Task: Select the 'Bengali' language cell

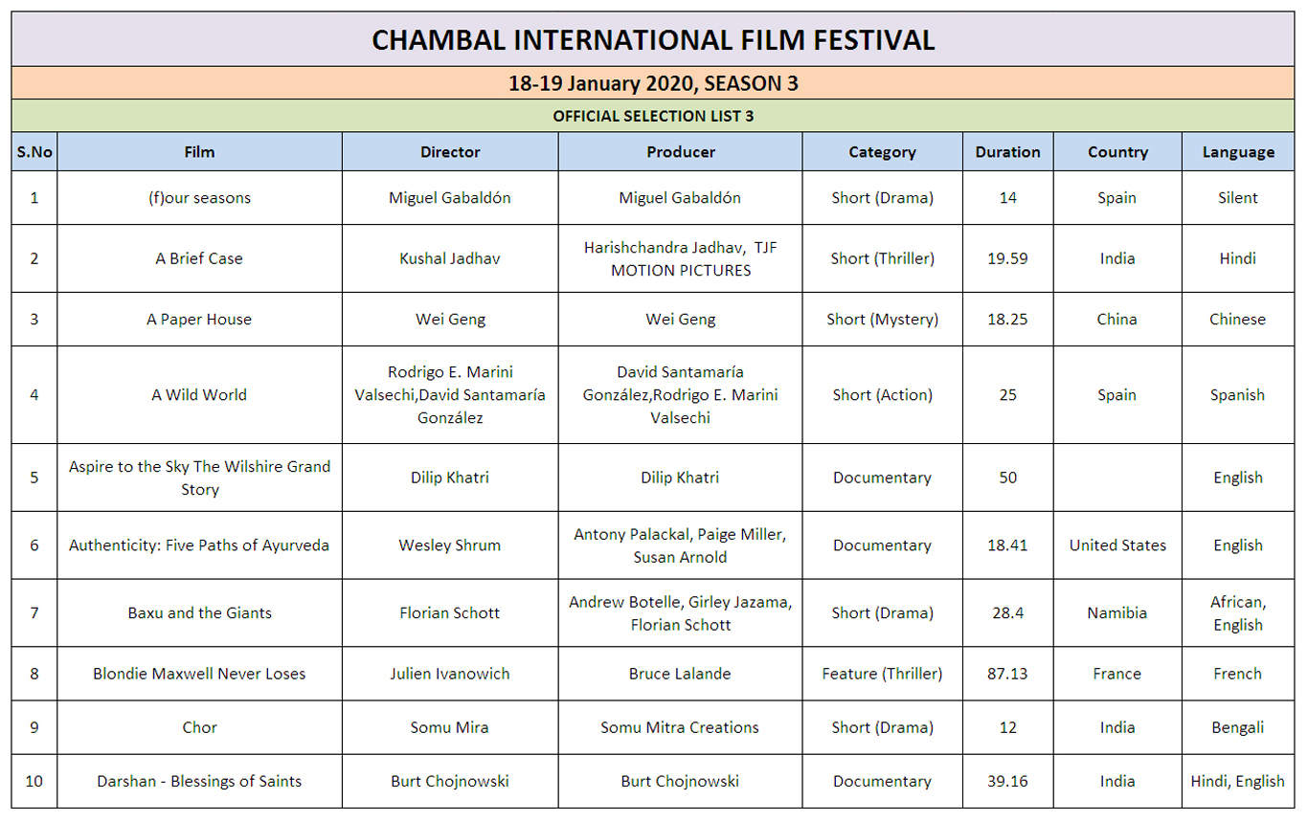Action: (x=1238, y=727)
